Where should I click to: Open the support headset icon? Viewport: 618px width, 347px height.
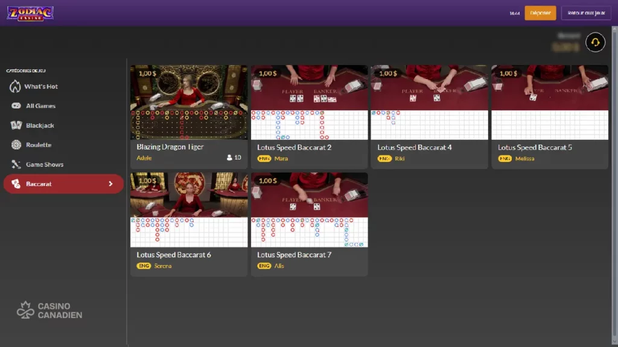(x=595, y=42)
